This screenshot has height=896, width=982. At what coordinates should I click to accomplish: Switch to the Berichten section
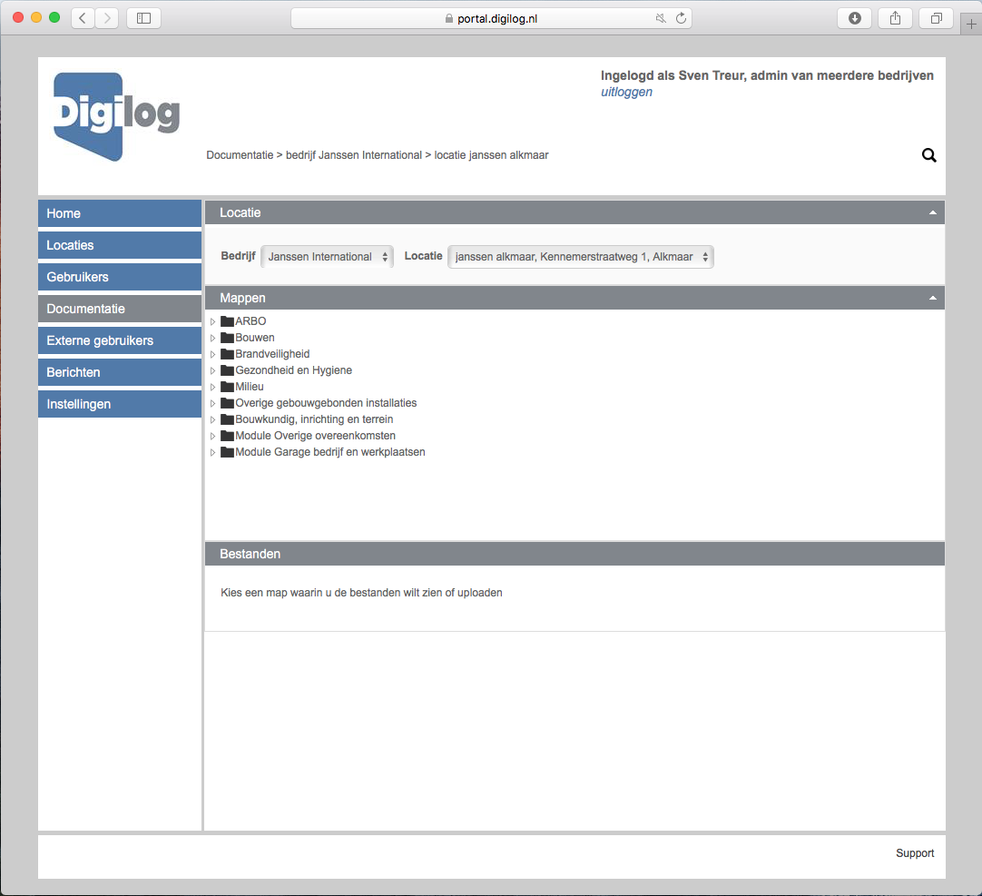(x=119, y=371)
